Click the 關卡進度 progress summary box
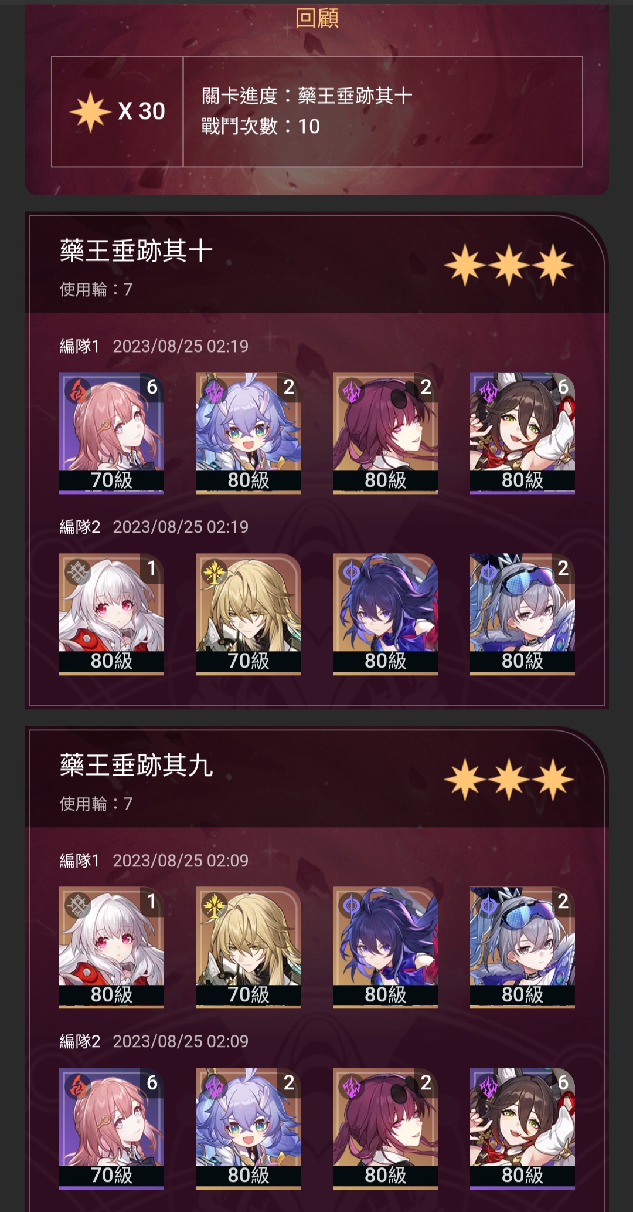The height and width of the screenshot is (1212, 633). [383, 111]
